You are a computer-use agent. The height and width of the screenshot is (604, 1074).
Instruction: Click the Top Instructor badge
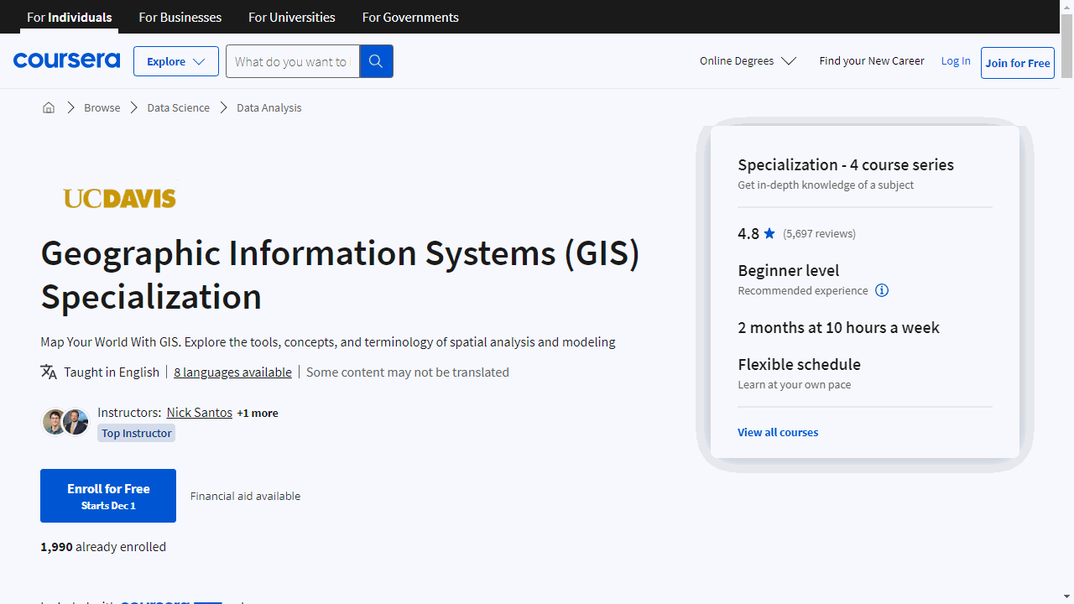[x=137, y=433]
